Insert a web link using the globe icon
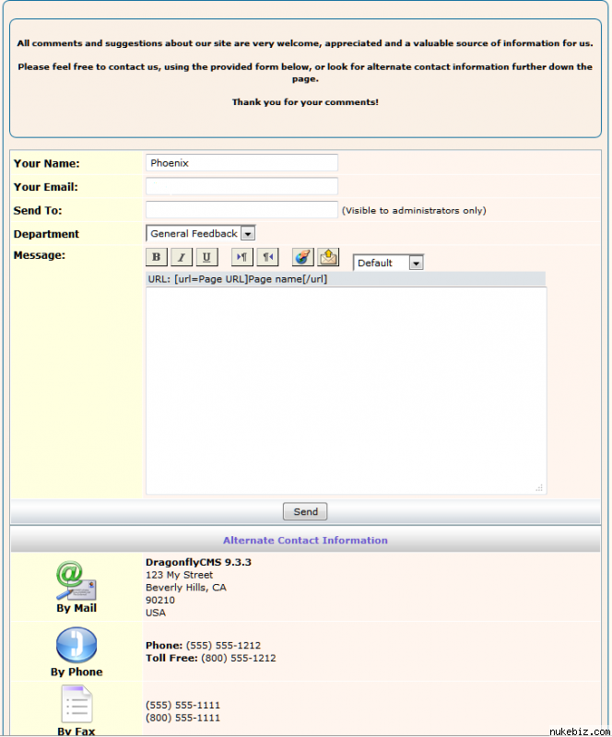 303,257
